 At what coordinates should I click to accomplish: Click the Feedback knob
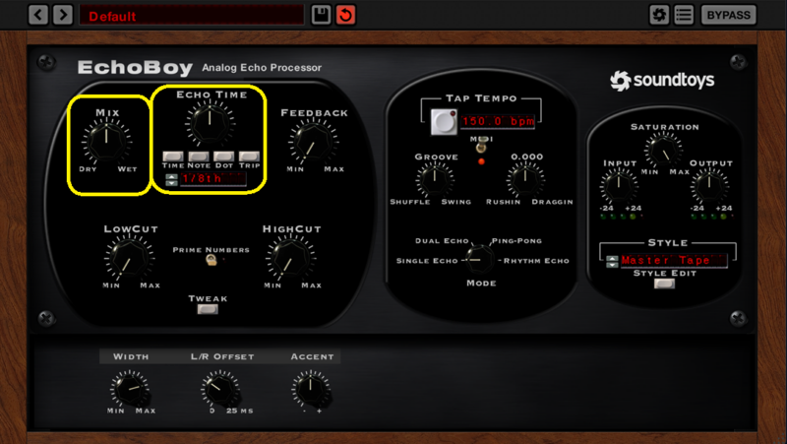pos(313,143)
